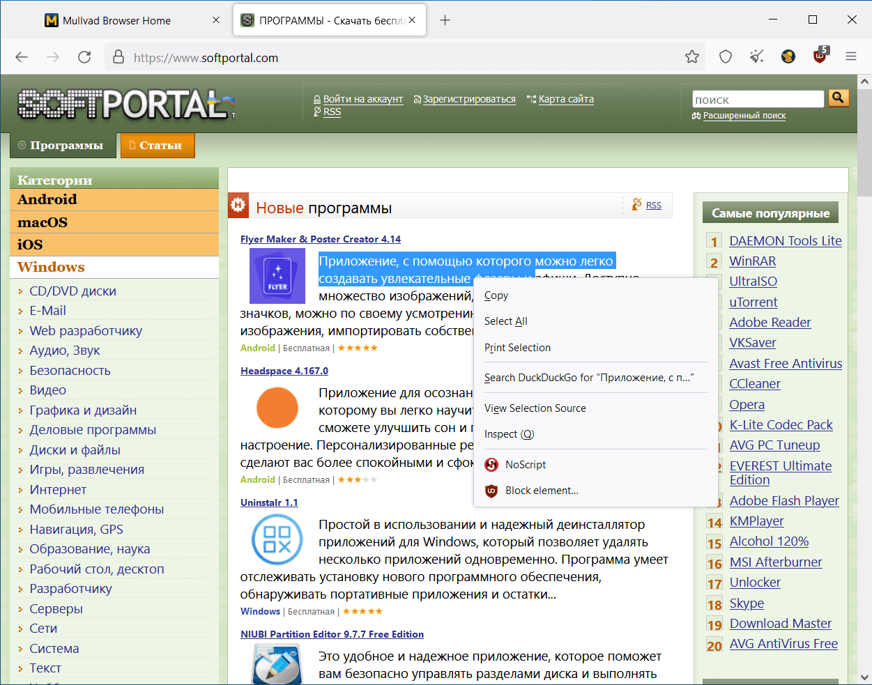Select Copy in the context menu
Screen dimensions: 872x685
pyautogui.click(x=496, y=295)
